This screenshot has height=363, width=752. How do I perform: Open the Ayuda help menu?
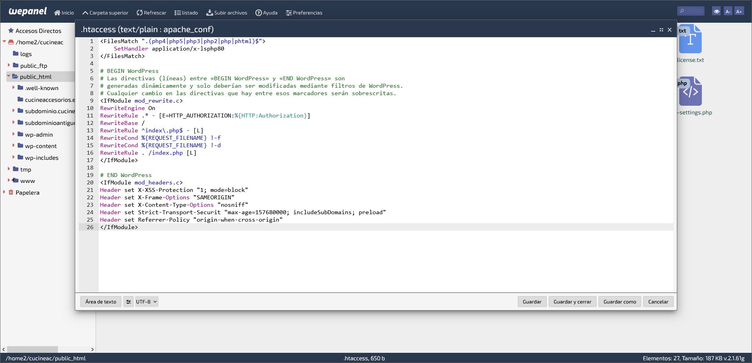266,13
